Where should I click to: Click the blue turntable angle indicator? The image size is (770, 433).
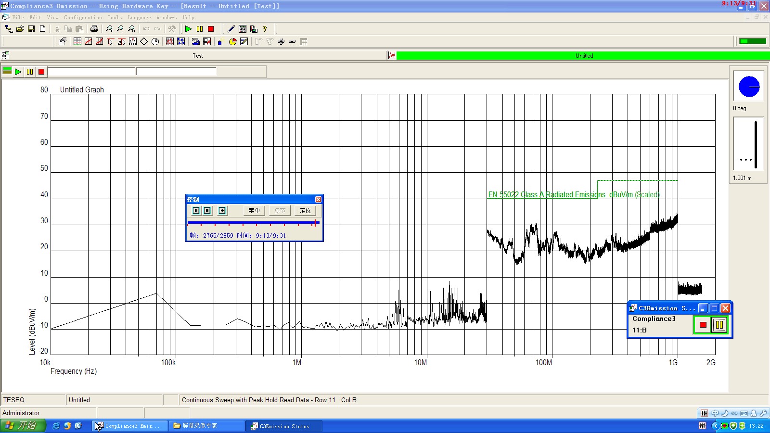pos(749,87)
